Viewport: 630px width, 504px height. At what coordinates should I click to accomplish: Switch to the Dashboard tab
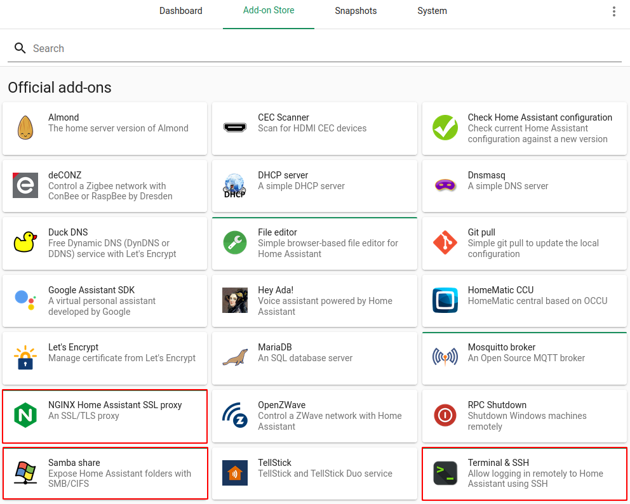tap(181, 11)
